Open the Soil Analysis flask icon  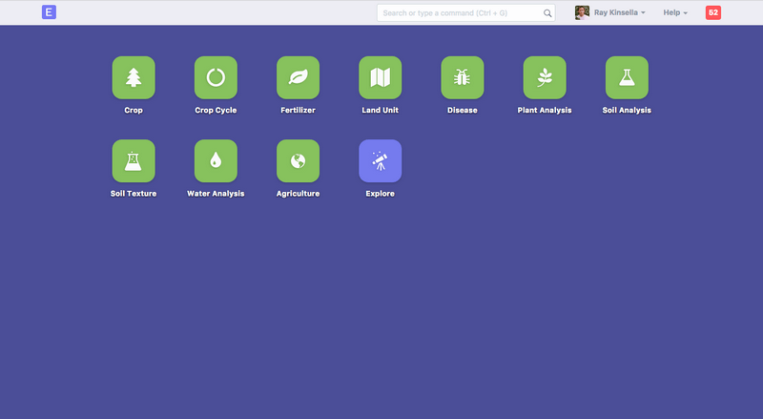627,77
